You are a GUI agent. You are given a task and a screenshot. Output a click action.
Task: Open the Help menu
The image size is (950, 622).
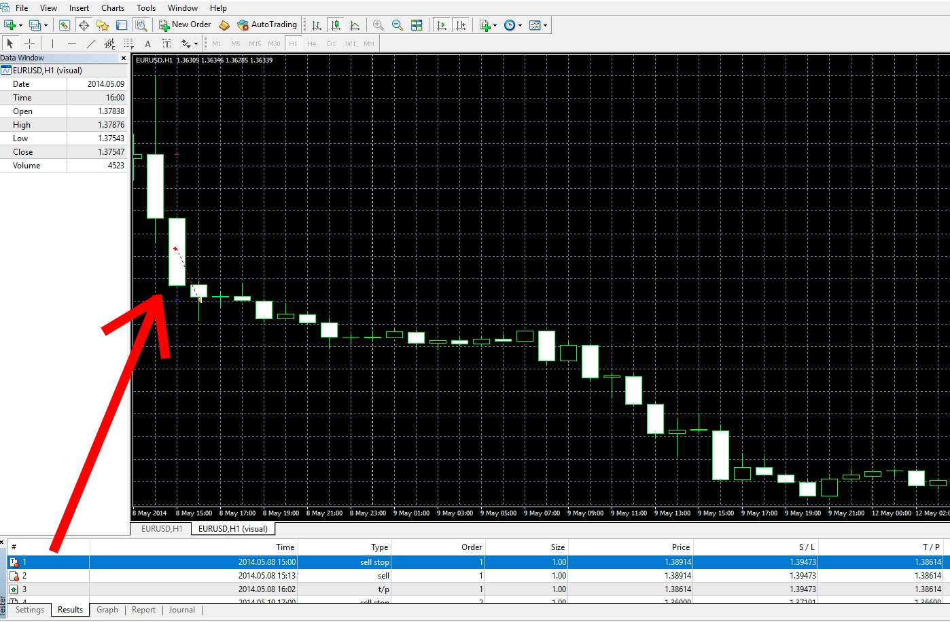pyautogui.click(x=218, y=8)
